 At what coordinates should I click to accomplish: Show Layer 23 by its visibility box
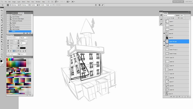164,37
